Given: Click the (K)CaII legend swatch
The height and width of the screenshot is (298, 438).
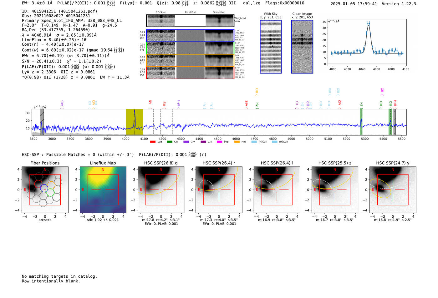Looking at the screenshot, I should click(x=254, y=142).
